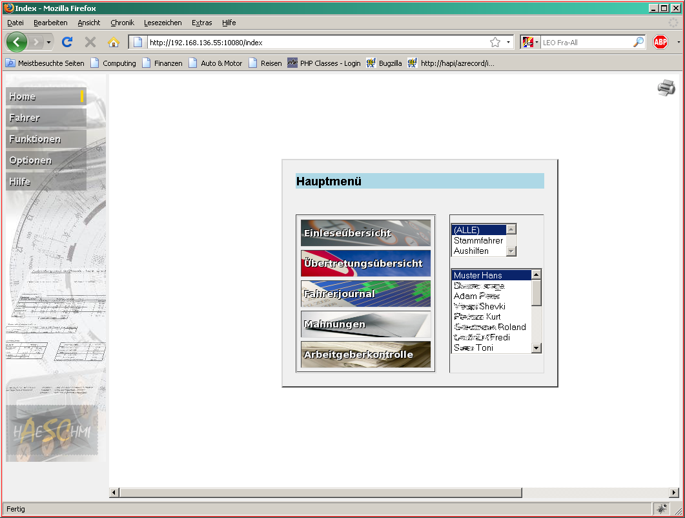The width and height of the screenshot is (685, 518).
Task: Open the Einleseübersicht banner
Action: click(365, 233)
